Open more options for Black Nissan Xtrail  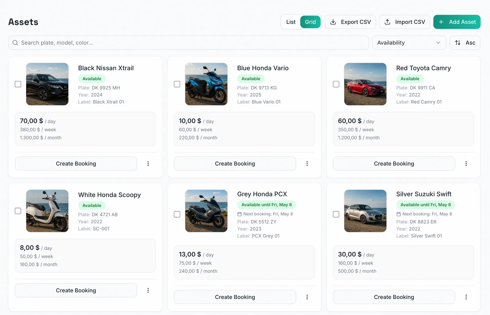point(148,163)
